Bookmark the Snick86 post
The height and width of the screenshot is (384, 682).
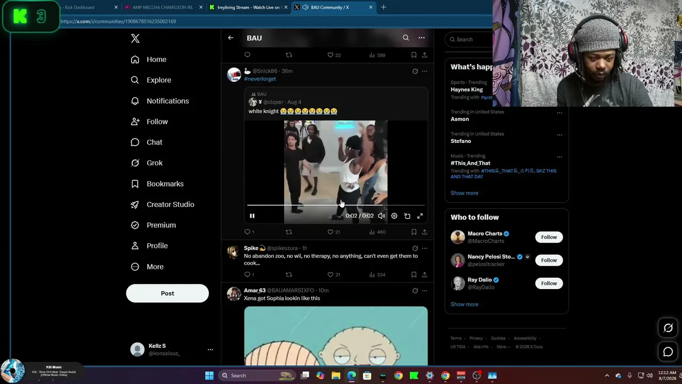point(413,232)
